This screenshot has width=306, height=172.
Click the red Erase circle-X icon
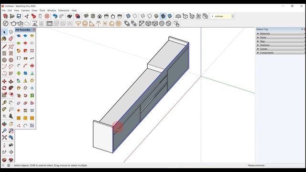(47, 16)
